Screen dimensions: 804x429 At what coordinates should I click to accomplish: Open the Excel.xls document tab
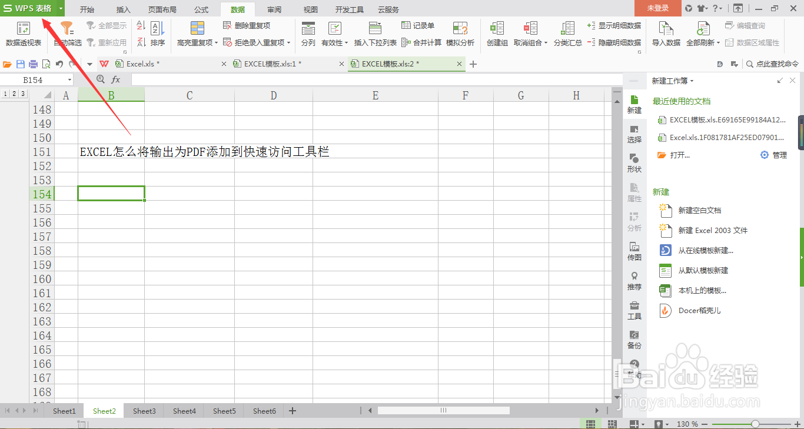coord(171,64)
